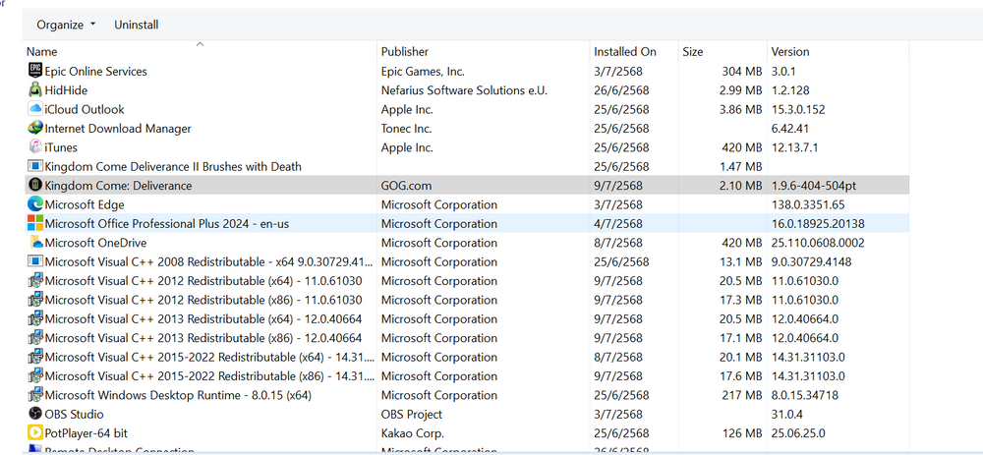
Task: Select Visual C++ 2013 (x86) 12.0.40664 name
Action: (x=203, y=338)
